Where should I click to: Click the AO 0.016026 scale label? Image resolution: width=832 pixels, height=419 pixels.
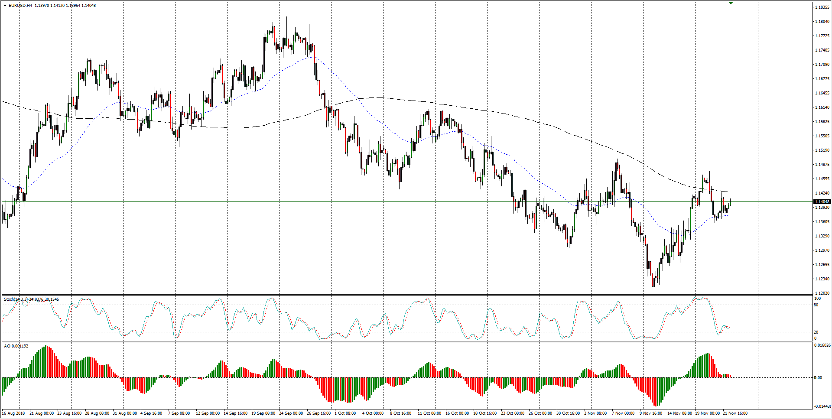(x=822, y=345)
